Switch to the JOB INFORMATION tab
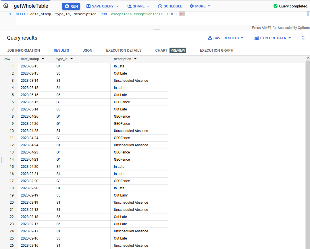The width and height of the screenshot is (310, 249). 24,50
